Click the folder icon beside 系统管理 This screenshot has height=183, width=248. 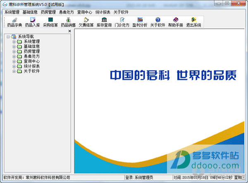pos(19,42)
